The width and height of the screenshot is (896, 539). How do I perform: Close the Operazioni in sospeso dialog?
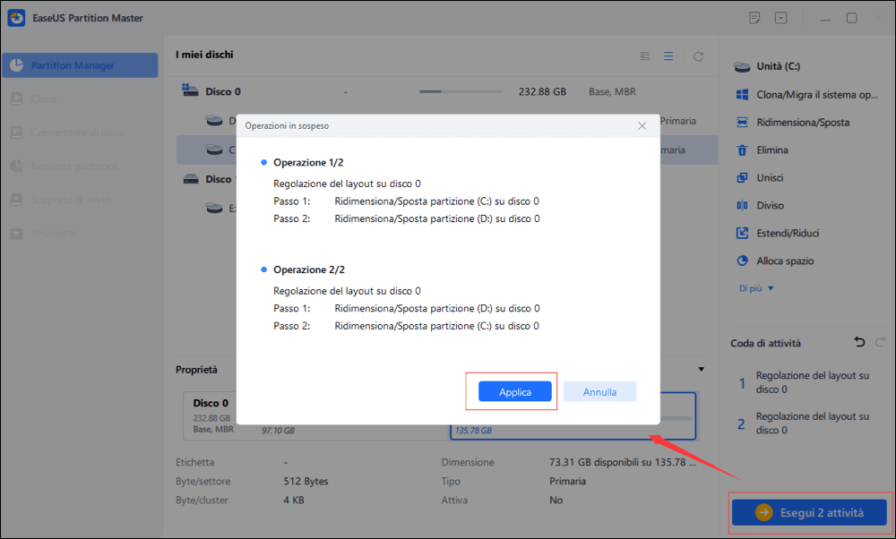[x=642, y=125]
